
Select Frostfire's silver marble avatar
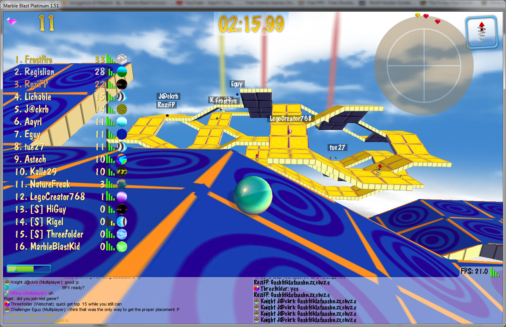122,59
